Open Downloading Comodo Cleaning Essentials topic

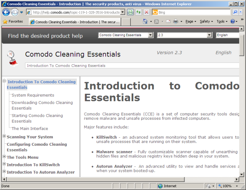click(42, 105)
